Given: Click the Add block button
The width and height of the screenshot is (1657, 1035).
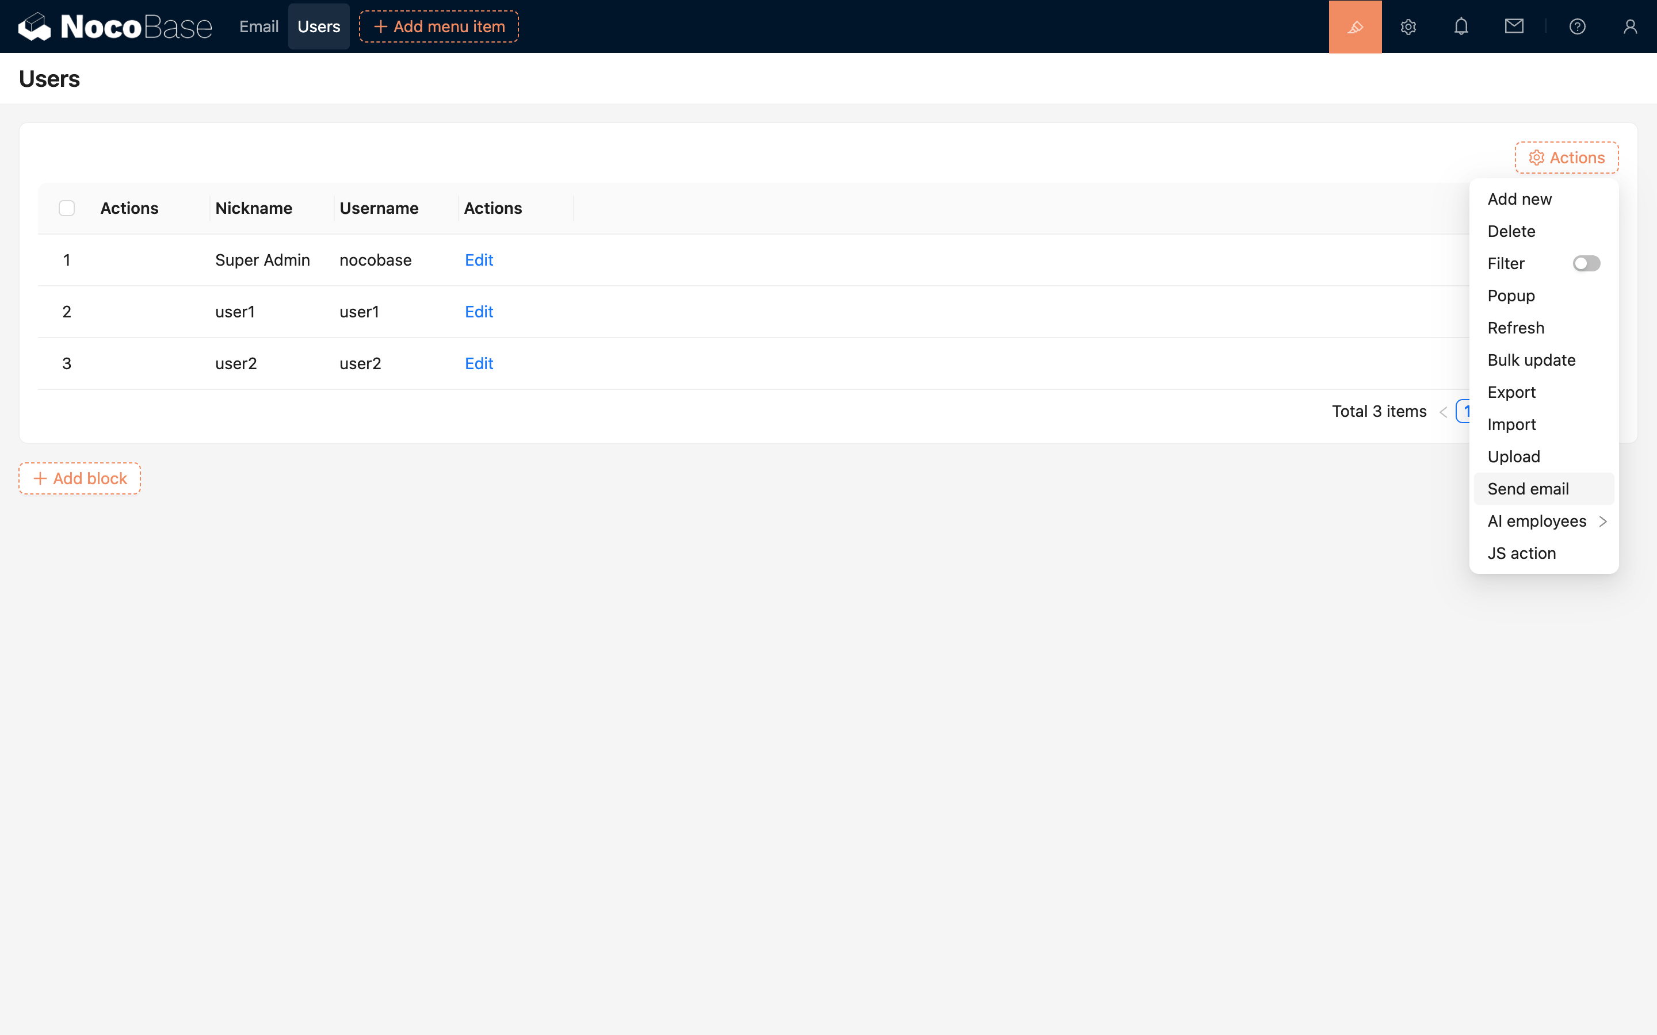Looking at the screenshot, I should pos(80,478).
